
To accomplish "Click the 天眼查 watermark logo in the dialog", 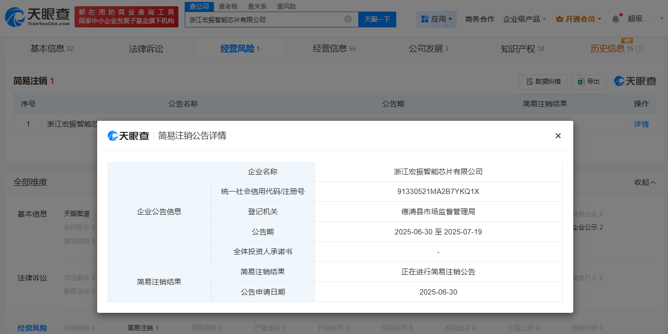I will (x=128, y=136).
